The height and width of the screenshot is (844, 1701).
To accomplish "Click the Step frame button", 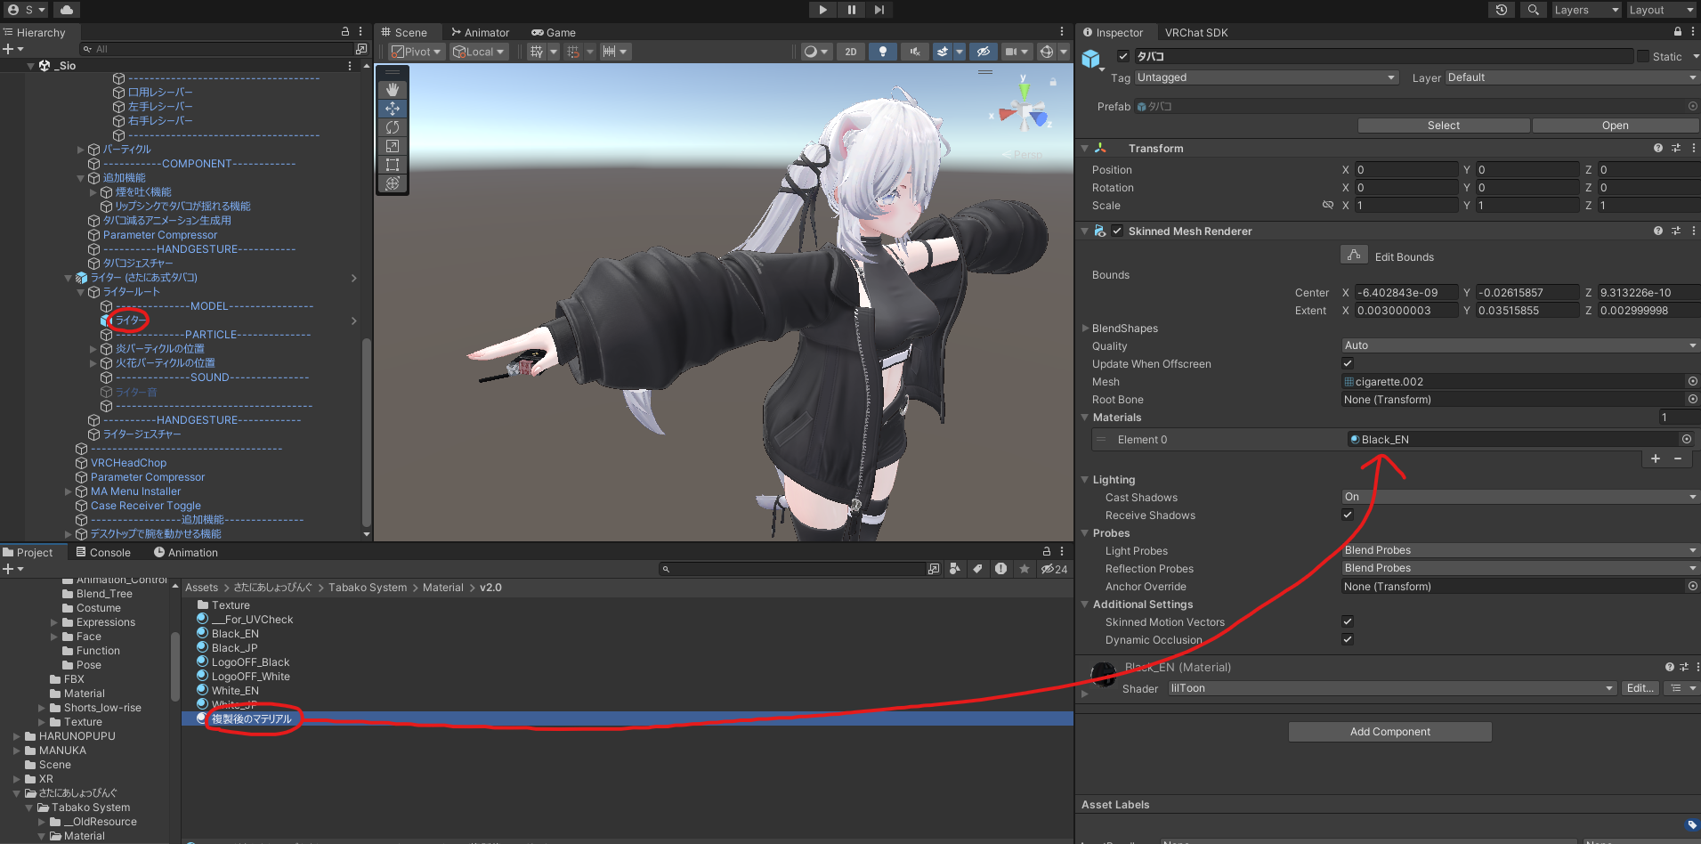I will coord(879,10).
